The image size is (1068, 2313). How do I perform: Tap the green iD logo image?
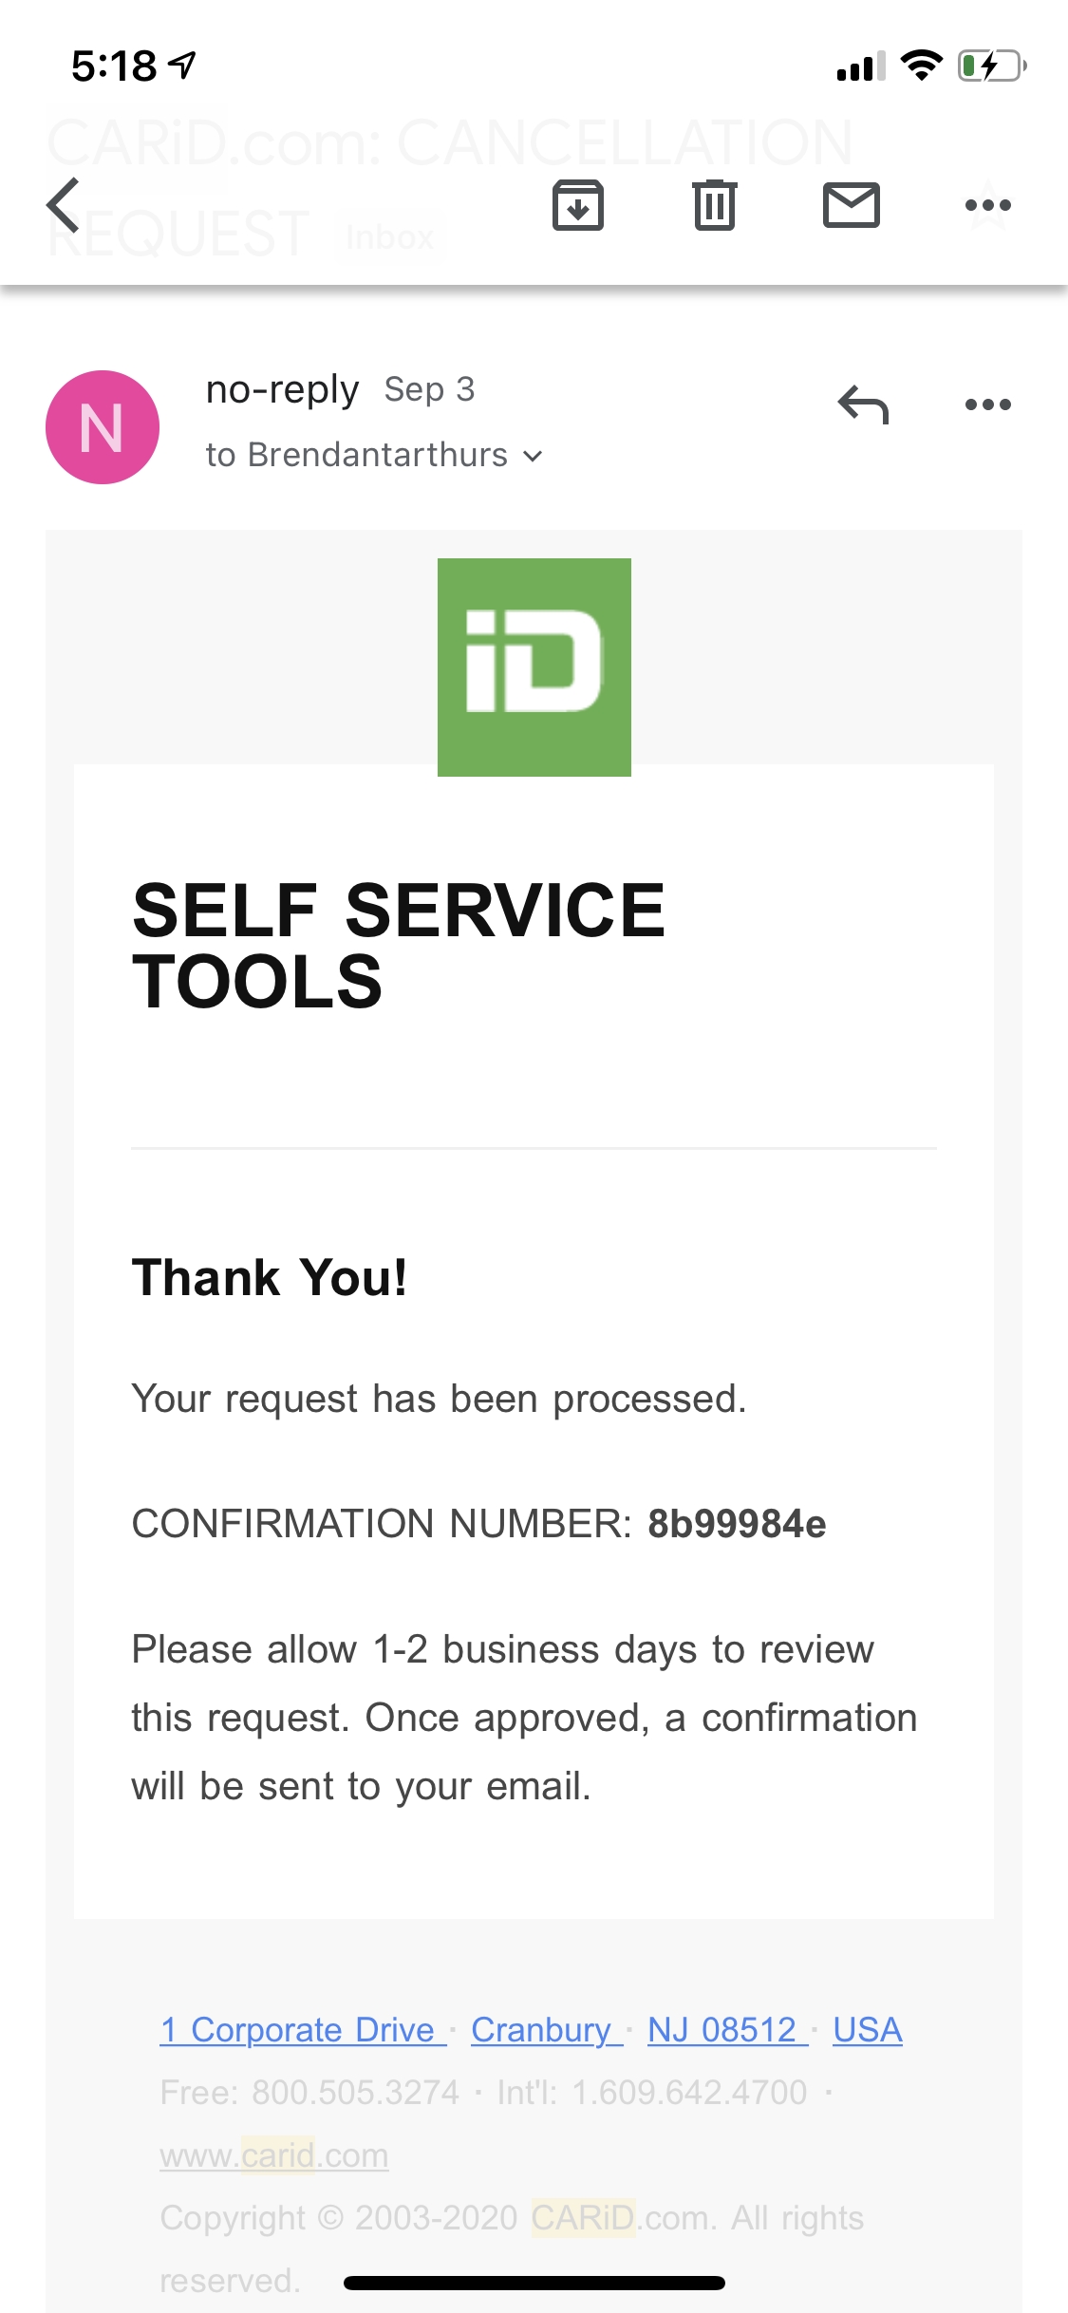tap(534, 667)
